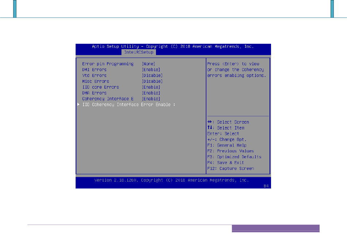
Task: Open the IIO core Errors [Enable] option
Action: 151,87
